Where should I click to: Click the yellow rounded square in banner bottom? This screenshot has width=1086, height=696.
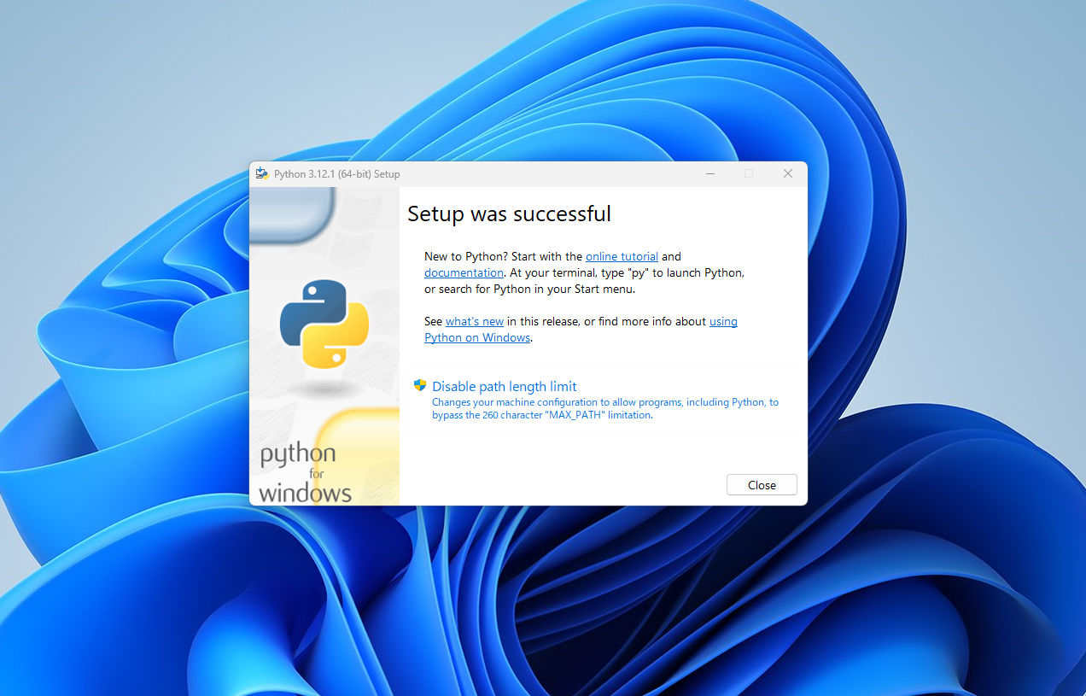click(x=359, y=453)
